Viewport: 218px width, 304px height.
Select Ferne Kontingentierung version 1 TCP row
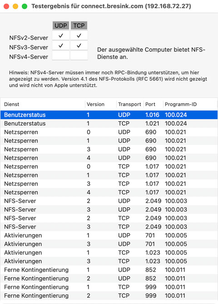109,287
